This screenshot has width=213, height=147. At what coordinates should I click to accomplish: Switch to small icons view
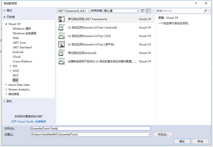coord(143,11)
